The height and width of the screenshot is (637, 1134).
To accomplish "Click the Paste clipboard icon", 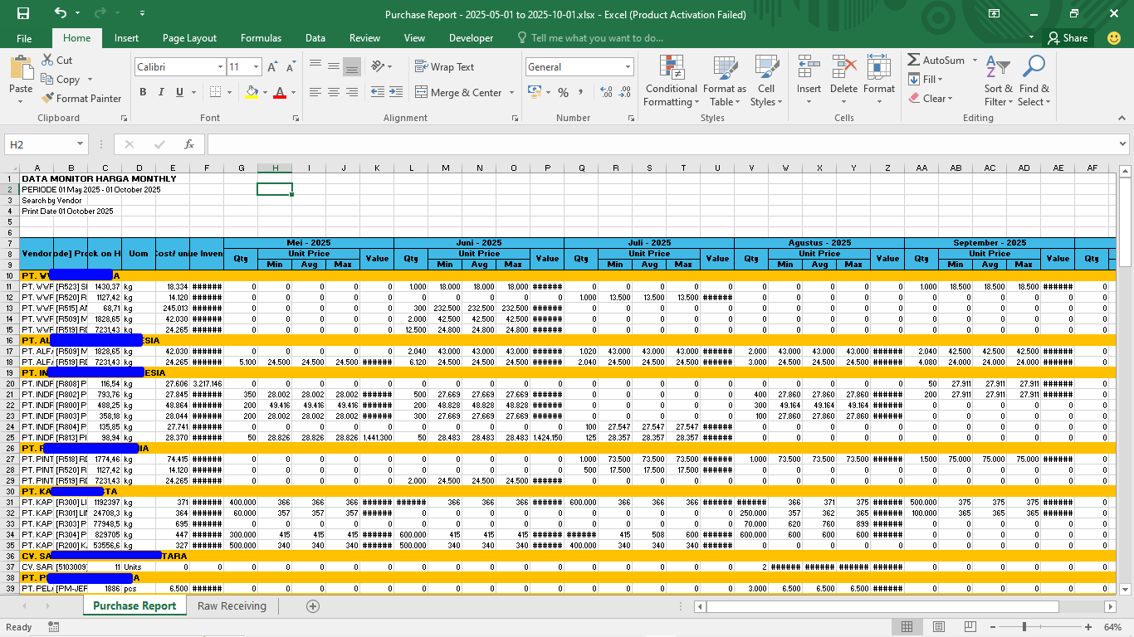I will pyautogui.click(x=21, y=68).
